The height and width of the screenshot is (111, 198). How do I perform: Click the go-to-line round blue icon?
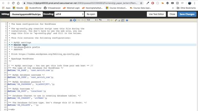75,20
